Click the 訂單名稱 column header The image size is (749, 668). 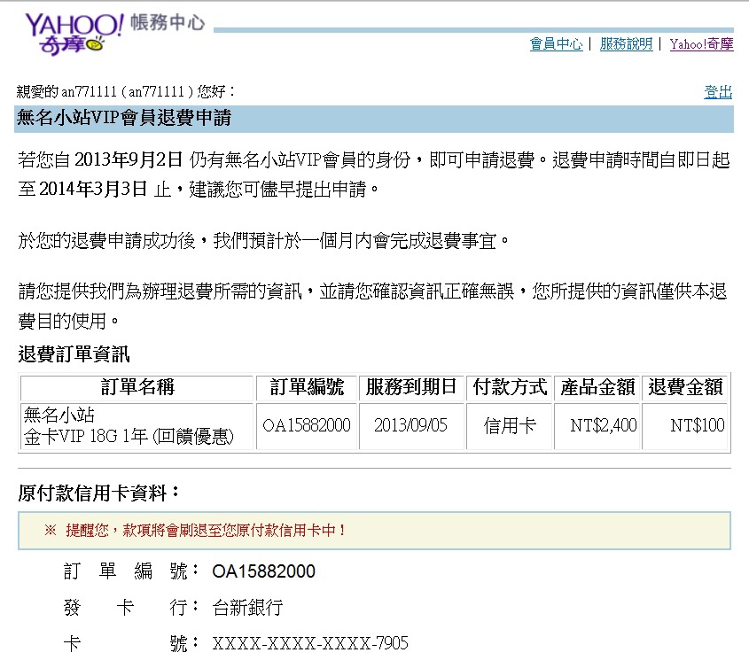pos(137,387)
